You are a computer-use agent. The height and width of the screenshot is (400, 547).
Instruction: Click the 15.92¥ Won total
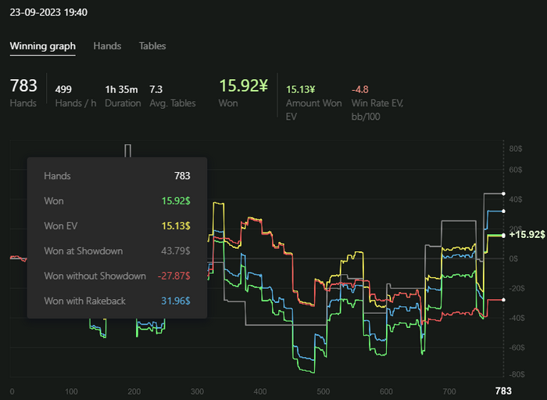(243, 85)
